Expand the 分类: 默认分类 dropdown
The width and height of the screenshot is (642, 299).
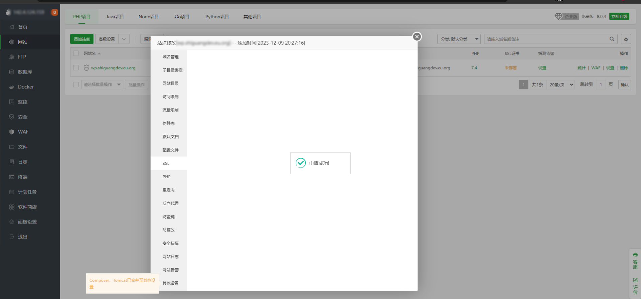458,39
